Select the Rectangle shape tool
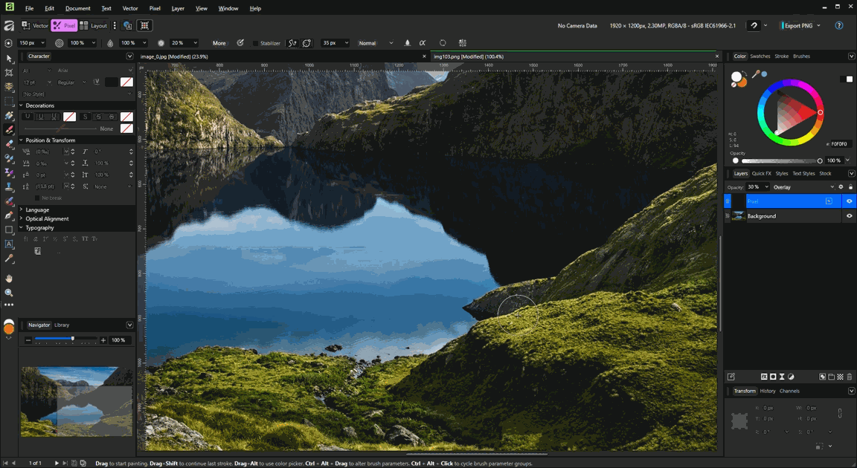 tap(9, 230)
